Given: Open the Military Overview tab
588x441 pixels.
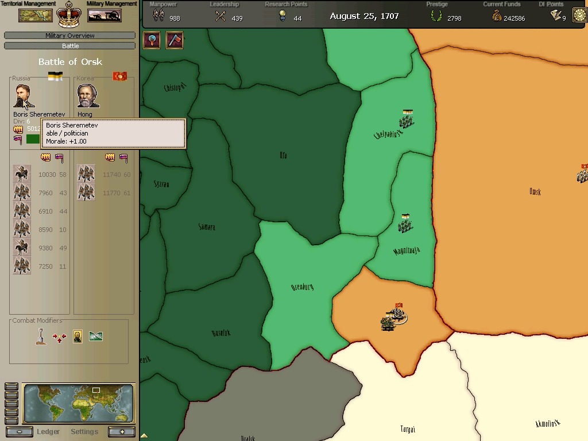Looking at the screenshot, I should (x=69, y=36).
